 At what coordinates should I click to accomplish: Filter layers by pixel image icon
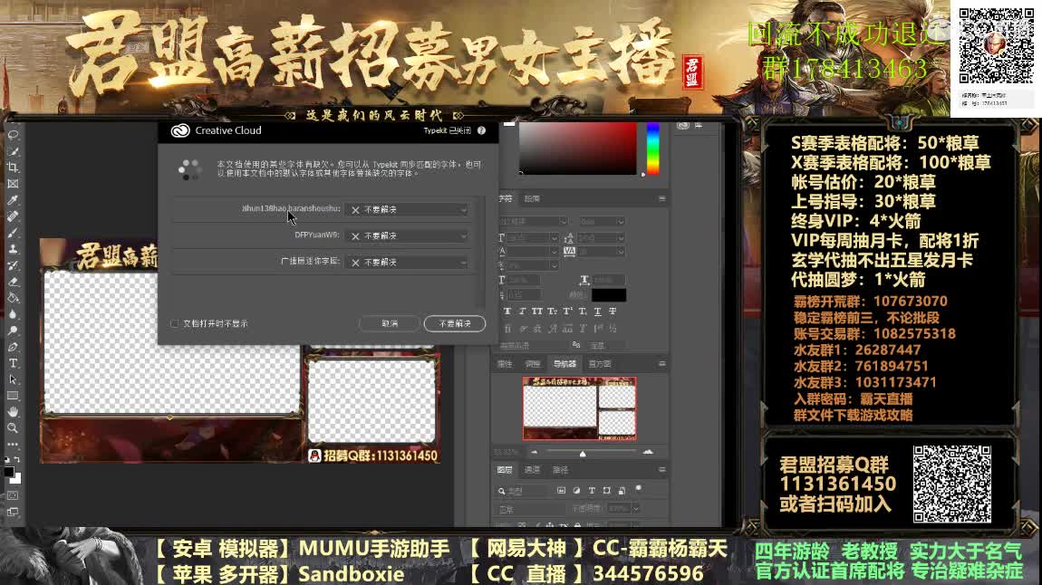tap(562, 490)
